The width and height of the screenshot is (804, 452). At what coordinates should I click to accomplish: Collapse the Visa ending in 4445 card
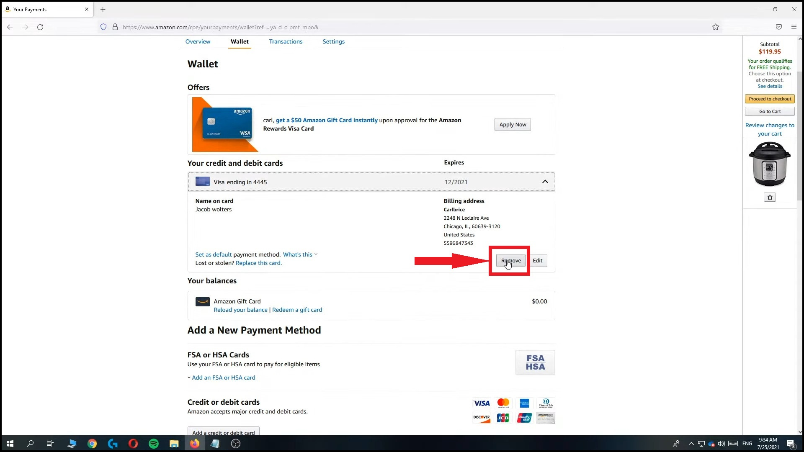coord(545,182)
